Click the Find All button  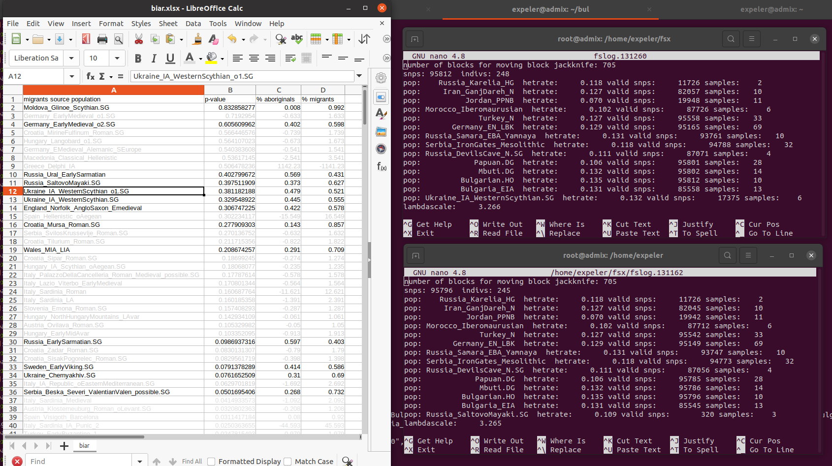tap(192, 462)
